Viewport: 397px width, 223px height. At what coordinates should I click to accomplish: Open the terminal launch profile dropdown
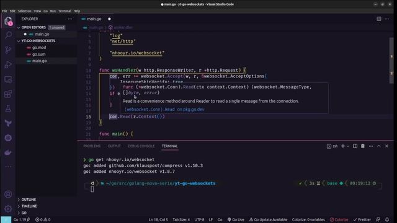tap(348, 146)
